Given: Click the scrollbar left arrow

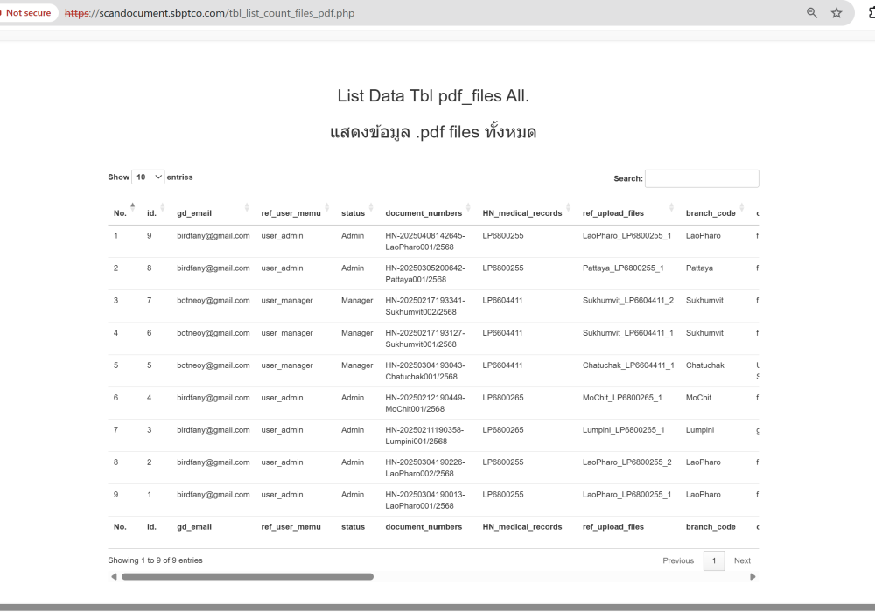Looking at the screenshot, I should 114,577.
